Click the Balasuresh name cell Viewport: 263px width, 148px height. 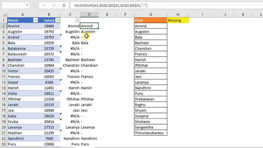pyautogui.click(x=23, y=54)
